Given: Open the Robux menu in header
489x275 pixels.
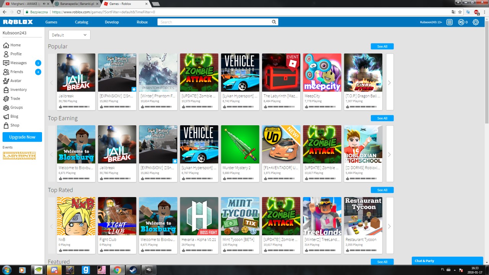Looking at the screenshot, I should click(142, 22).
